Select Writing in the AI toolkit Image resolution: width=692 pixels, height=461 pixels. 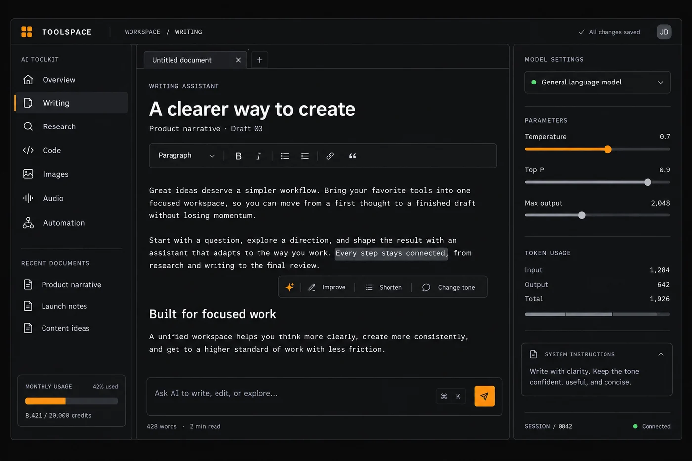tap(71, 103)
